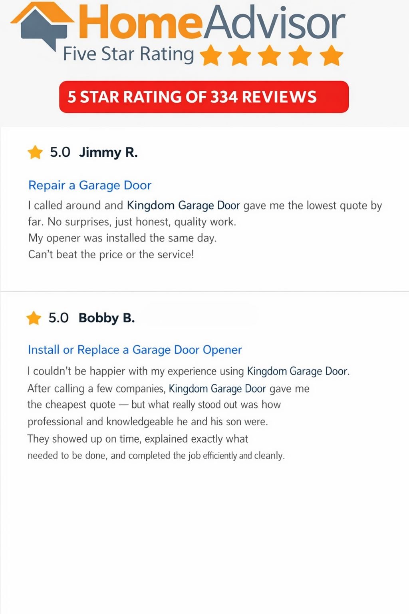
Task: Click the fourth orange star in the header
Action: (301, 55)
